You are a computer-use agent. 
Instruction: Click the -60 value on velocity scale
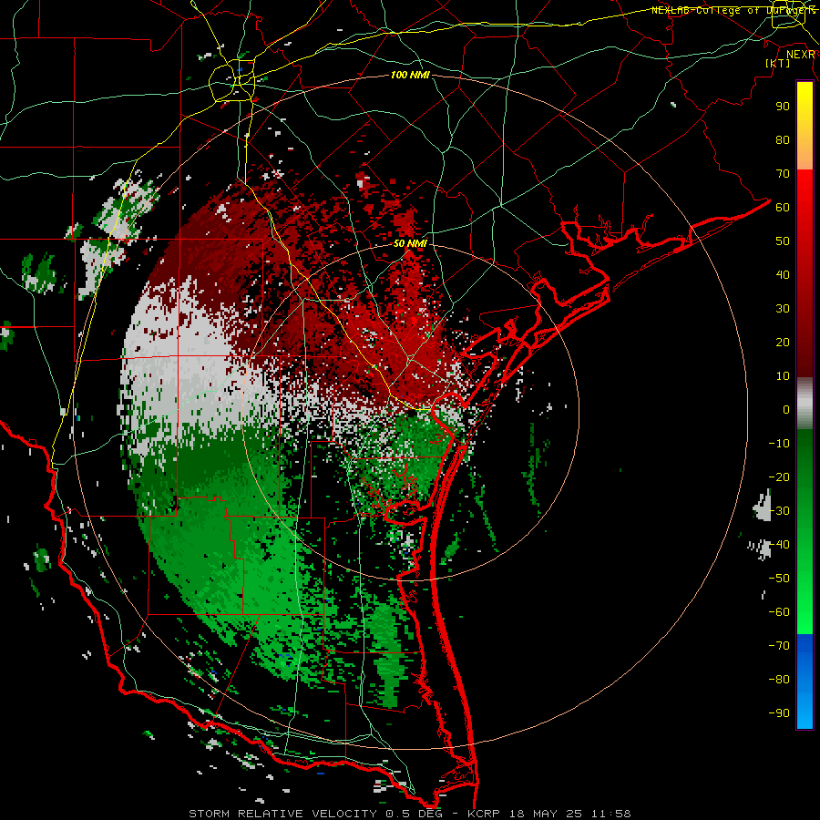coord(779,612)
